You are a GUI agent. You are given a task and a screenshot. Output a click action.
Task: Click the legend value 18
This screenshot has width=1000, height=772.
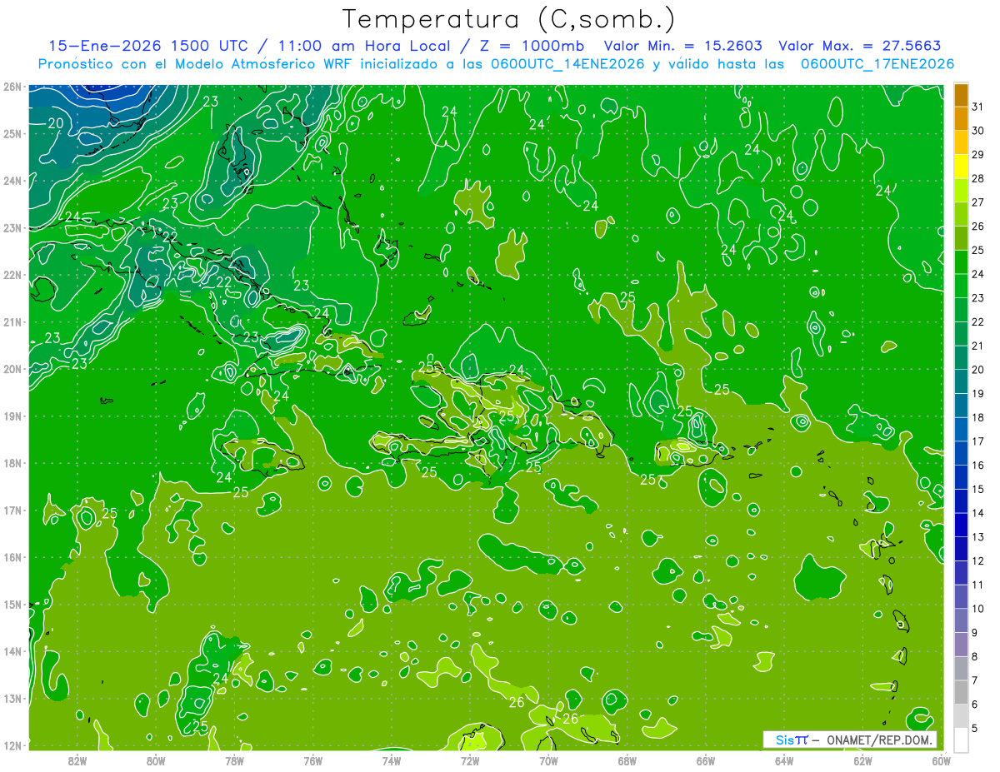click(977, 417)
